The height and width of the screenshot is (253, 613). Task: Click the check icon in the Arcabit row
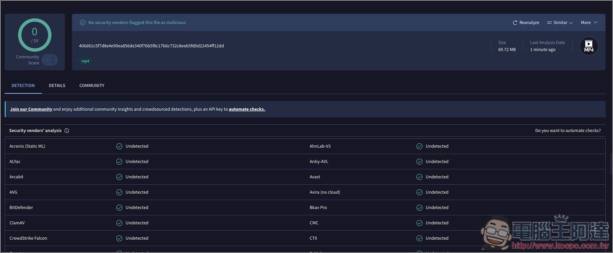coord(119,177)
